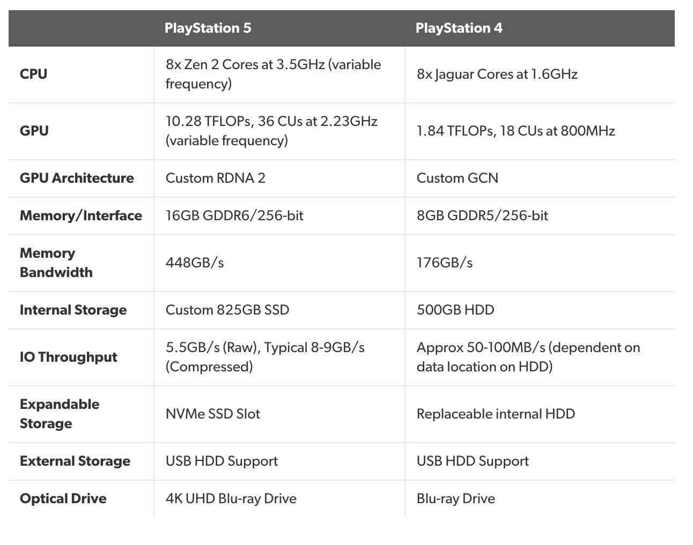
Task: Click the 'Custom RDNA 2' cell
Action: [215, 178]
